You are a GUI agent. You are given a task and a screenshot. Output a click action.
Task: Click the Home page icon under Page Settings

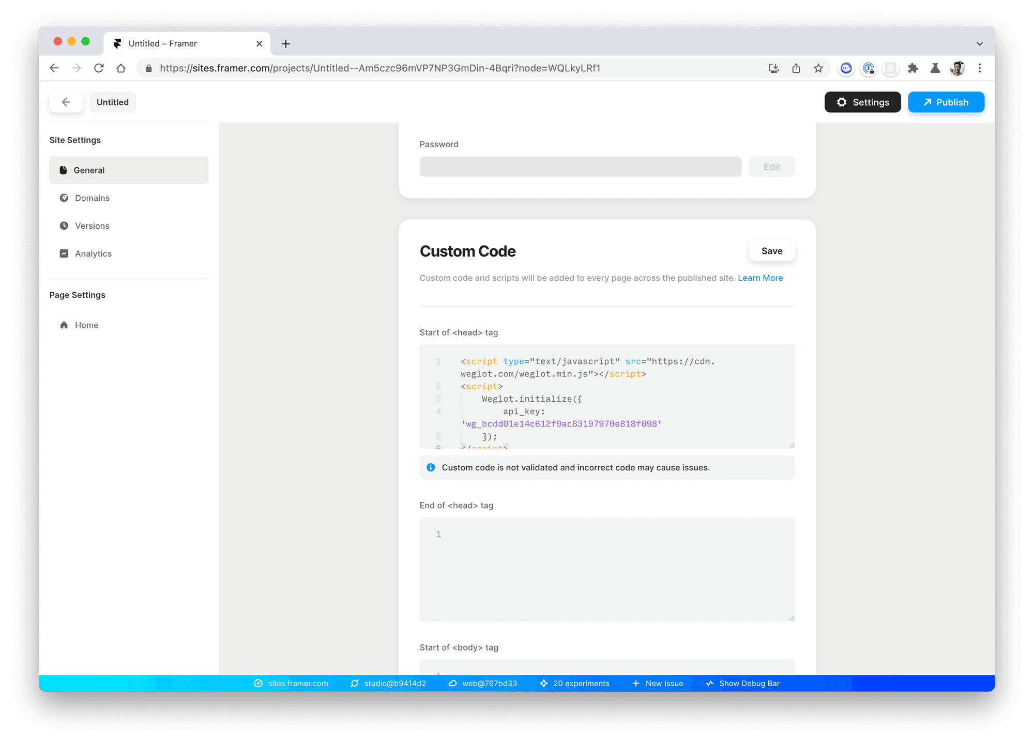tap(64, 325)
